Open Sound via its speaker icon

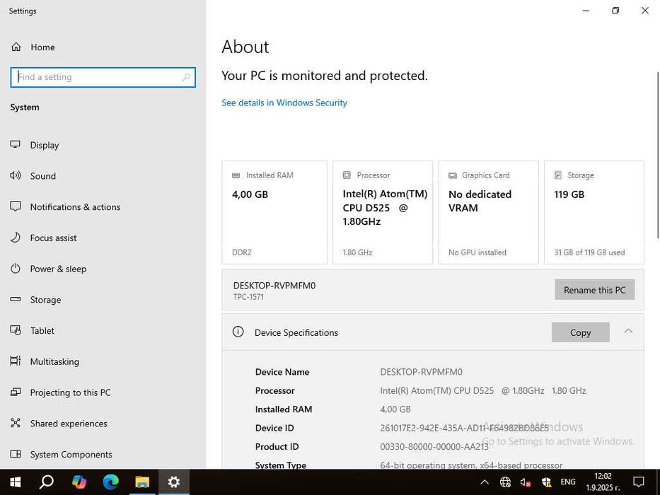[x=15, y=175]
